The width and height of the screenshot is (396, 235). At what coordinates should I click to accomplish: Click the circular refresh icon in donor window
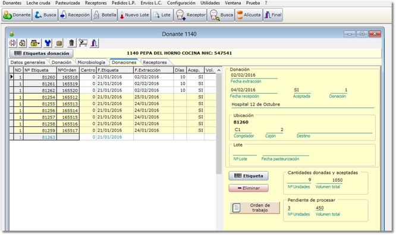[12, 43]
